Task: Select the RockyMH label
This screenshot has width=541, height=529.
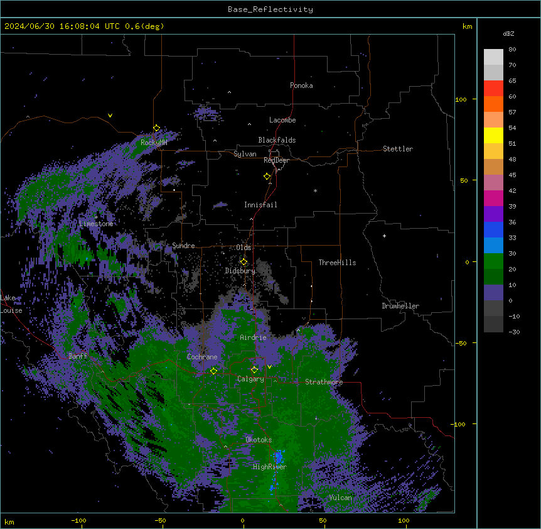Action: click(154, 143)
